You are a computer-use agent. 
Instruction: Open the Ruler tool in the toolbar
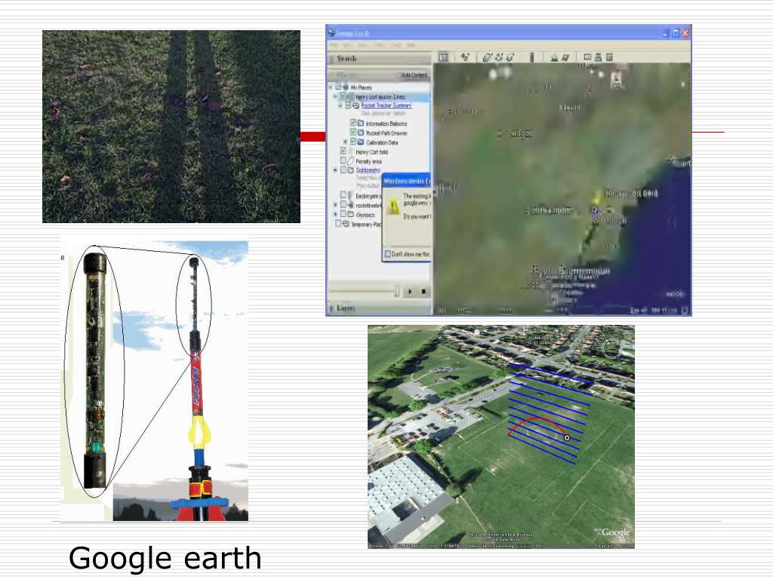click(x=531, y=57)
